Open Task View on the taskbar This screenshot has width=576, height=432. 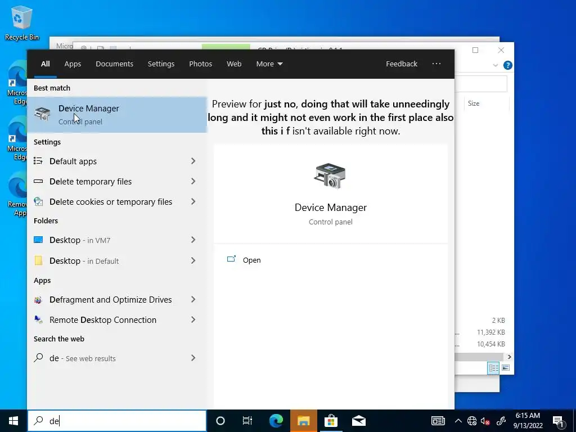pyautogui.click(x=247, y=421)
